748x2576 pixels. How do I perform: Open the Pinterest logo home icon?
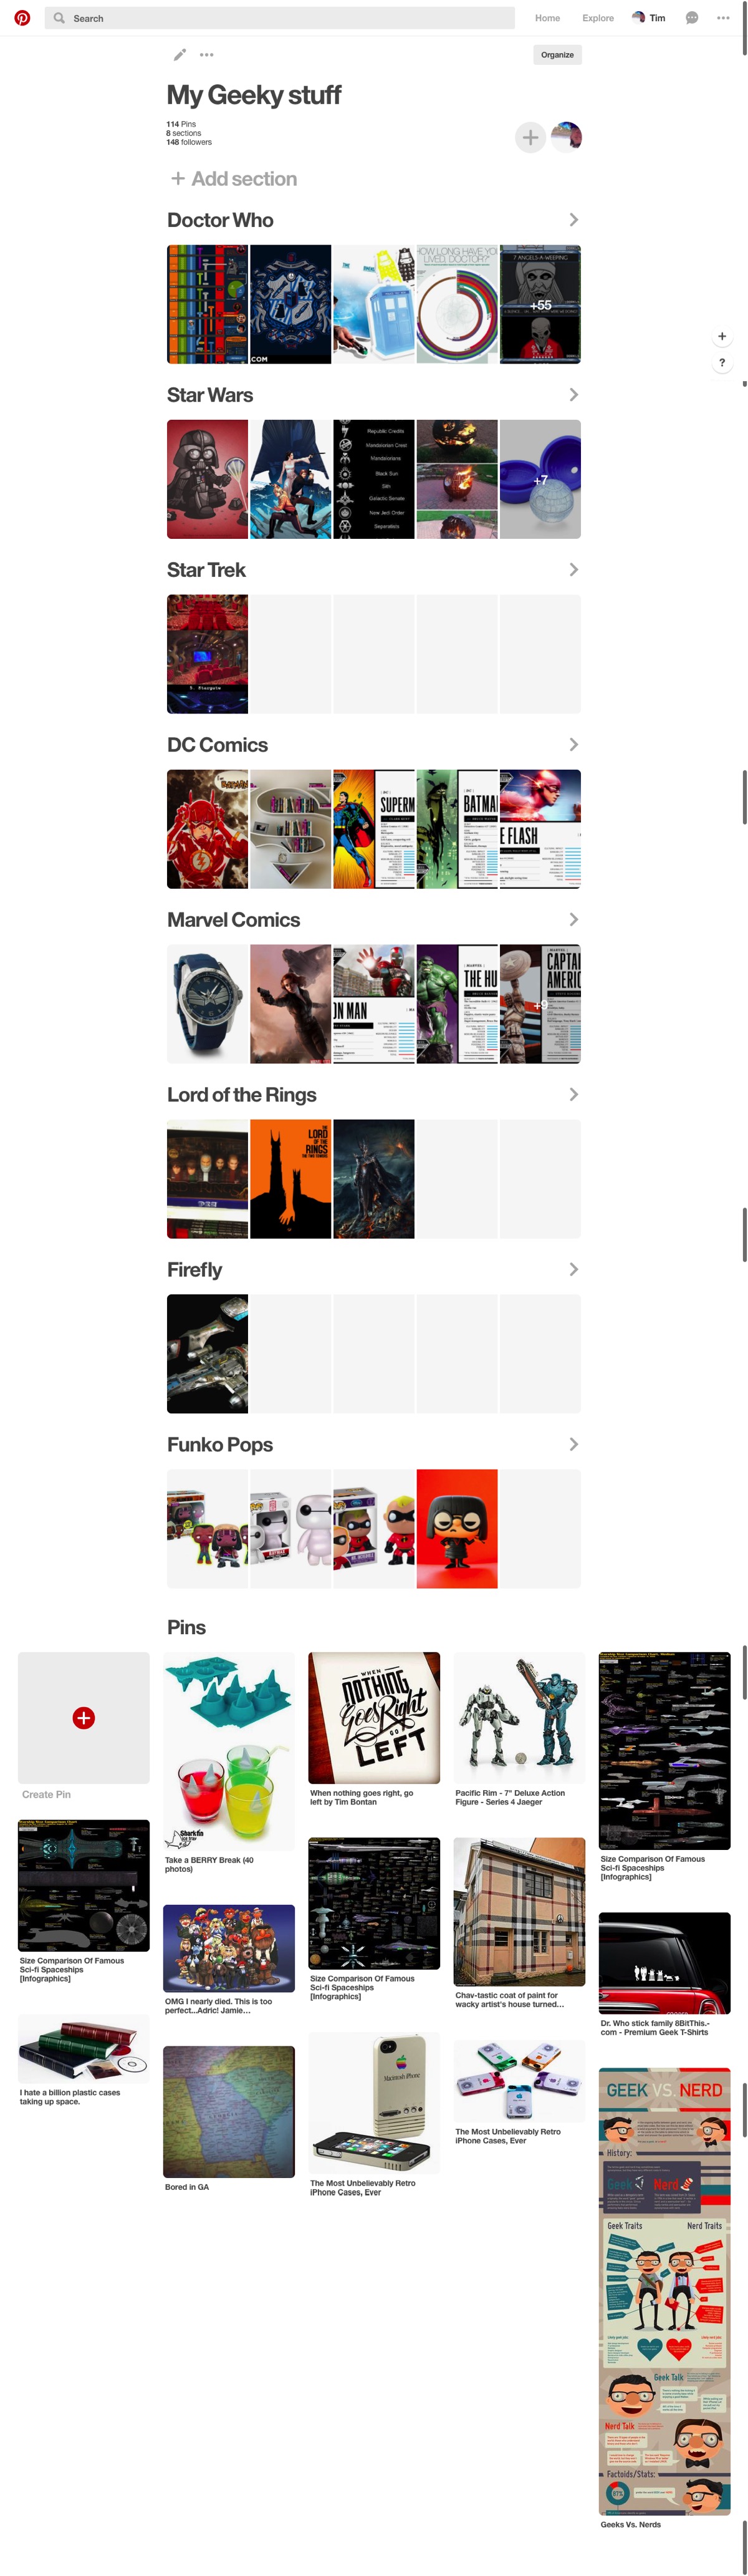(22, 18)
